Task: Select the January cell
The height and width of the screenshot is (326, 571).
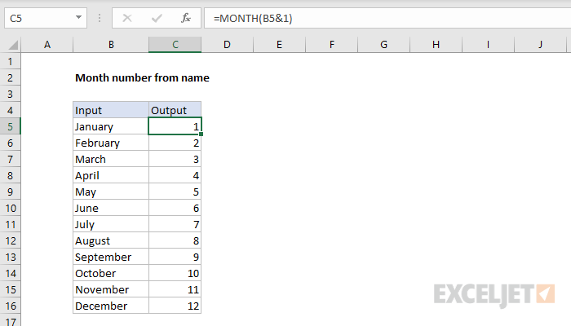Action: [111, 126]
